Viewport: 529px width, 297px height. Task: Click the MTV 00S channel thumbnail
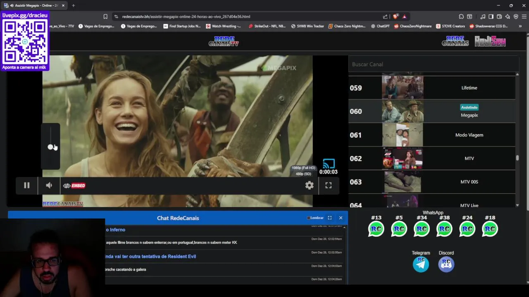(403, 182)
